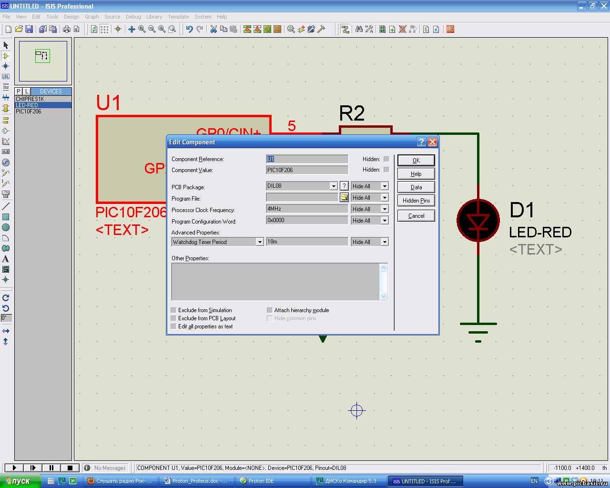The height and width of the screenshot is (488, 610).
Task: Check Attach hierarchy module
Action: [270, 310]
